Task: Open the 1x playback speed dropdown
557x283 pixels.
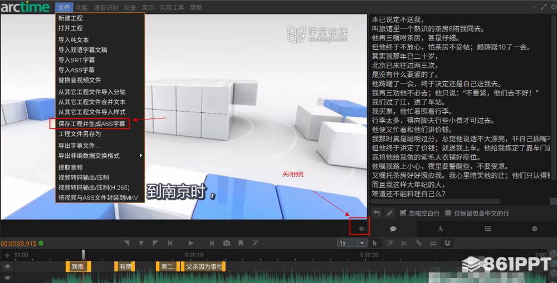Action: (351, 243)
